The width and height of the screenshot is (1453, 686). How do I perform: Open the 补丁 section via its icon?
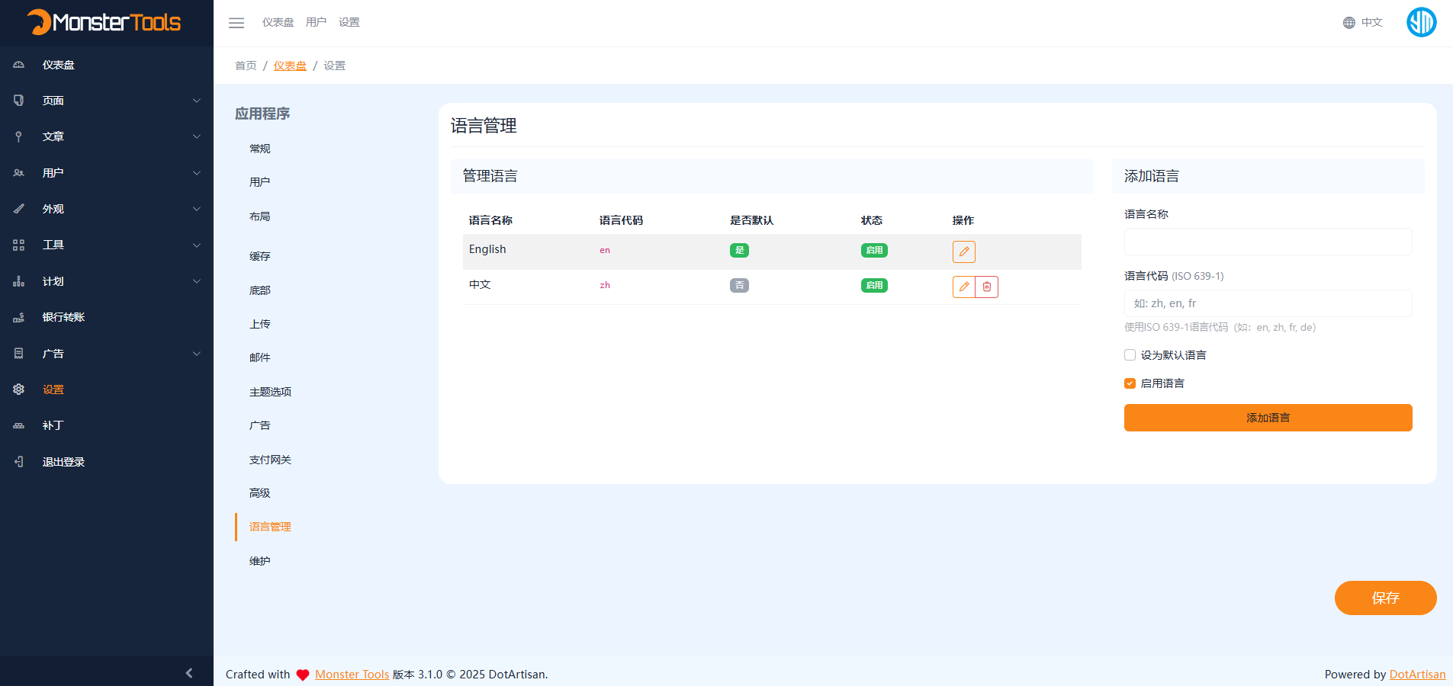(18, 425)
